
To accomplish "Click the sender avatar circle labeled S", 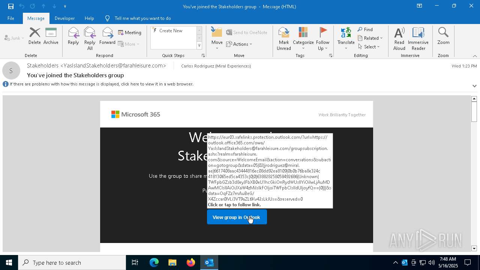I will [11, 70].
